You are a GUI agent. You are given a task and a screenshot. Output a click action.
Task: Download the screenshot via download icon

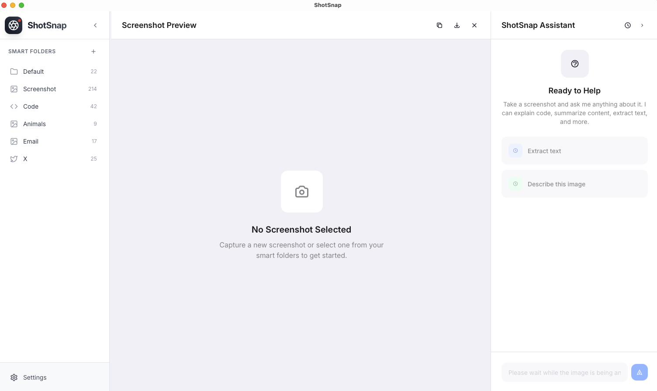click(x=457, y=25)
